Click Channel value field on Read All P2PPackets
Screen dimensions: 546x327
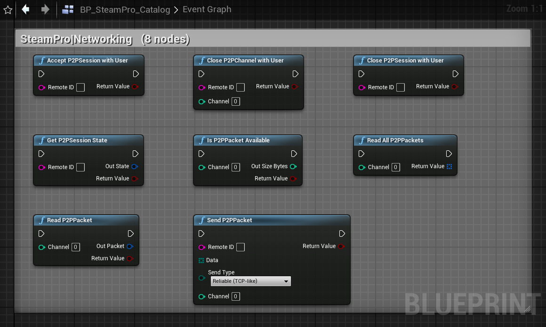point(395,167)
